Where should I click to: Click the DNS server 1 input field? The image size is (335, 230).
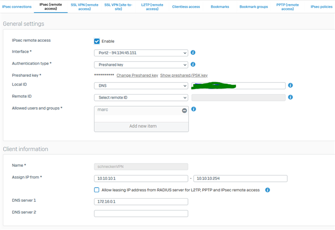pyautogui.click(x=141, y=201)
